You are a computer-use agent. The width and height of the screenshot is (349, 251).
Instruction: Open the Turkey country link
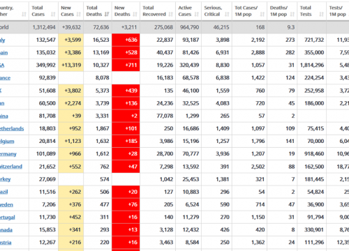point(6,179)
